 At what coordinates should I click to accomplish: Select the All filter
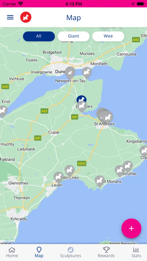39,36
